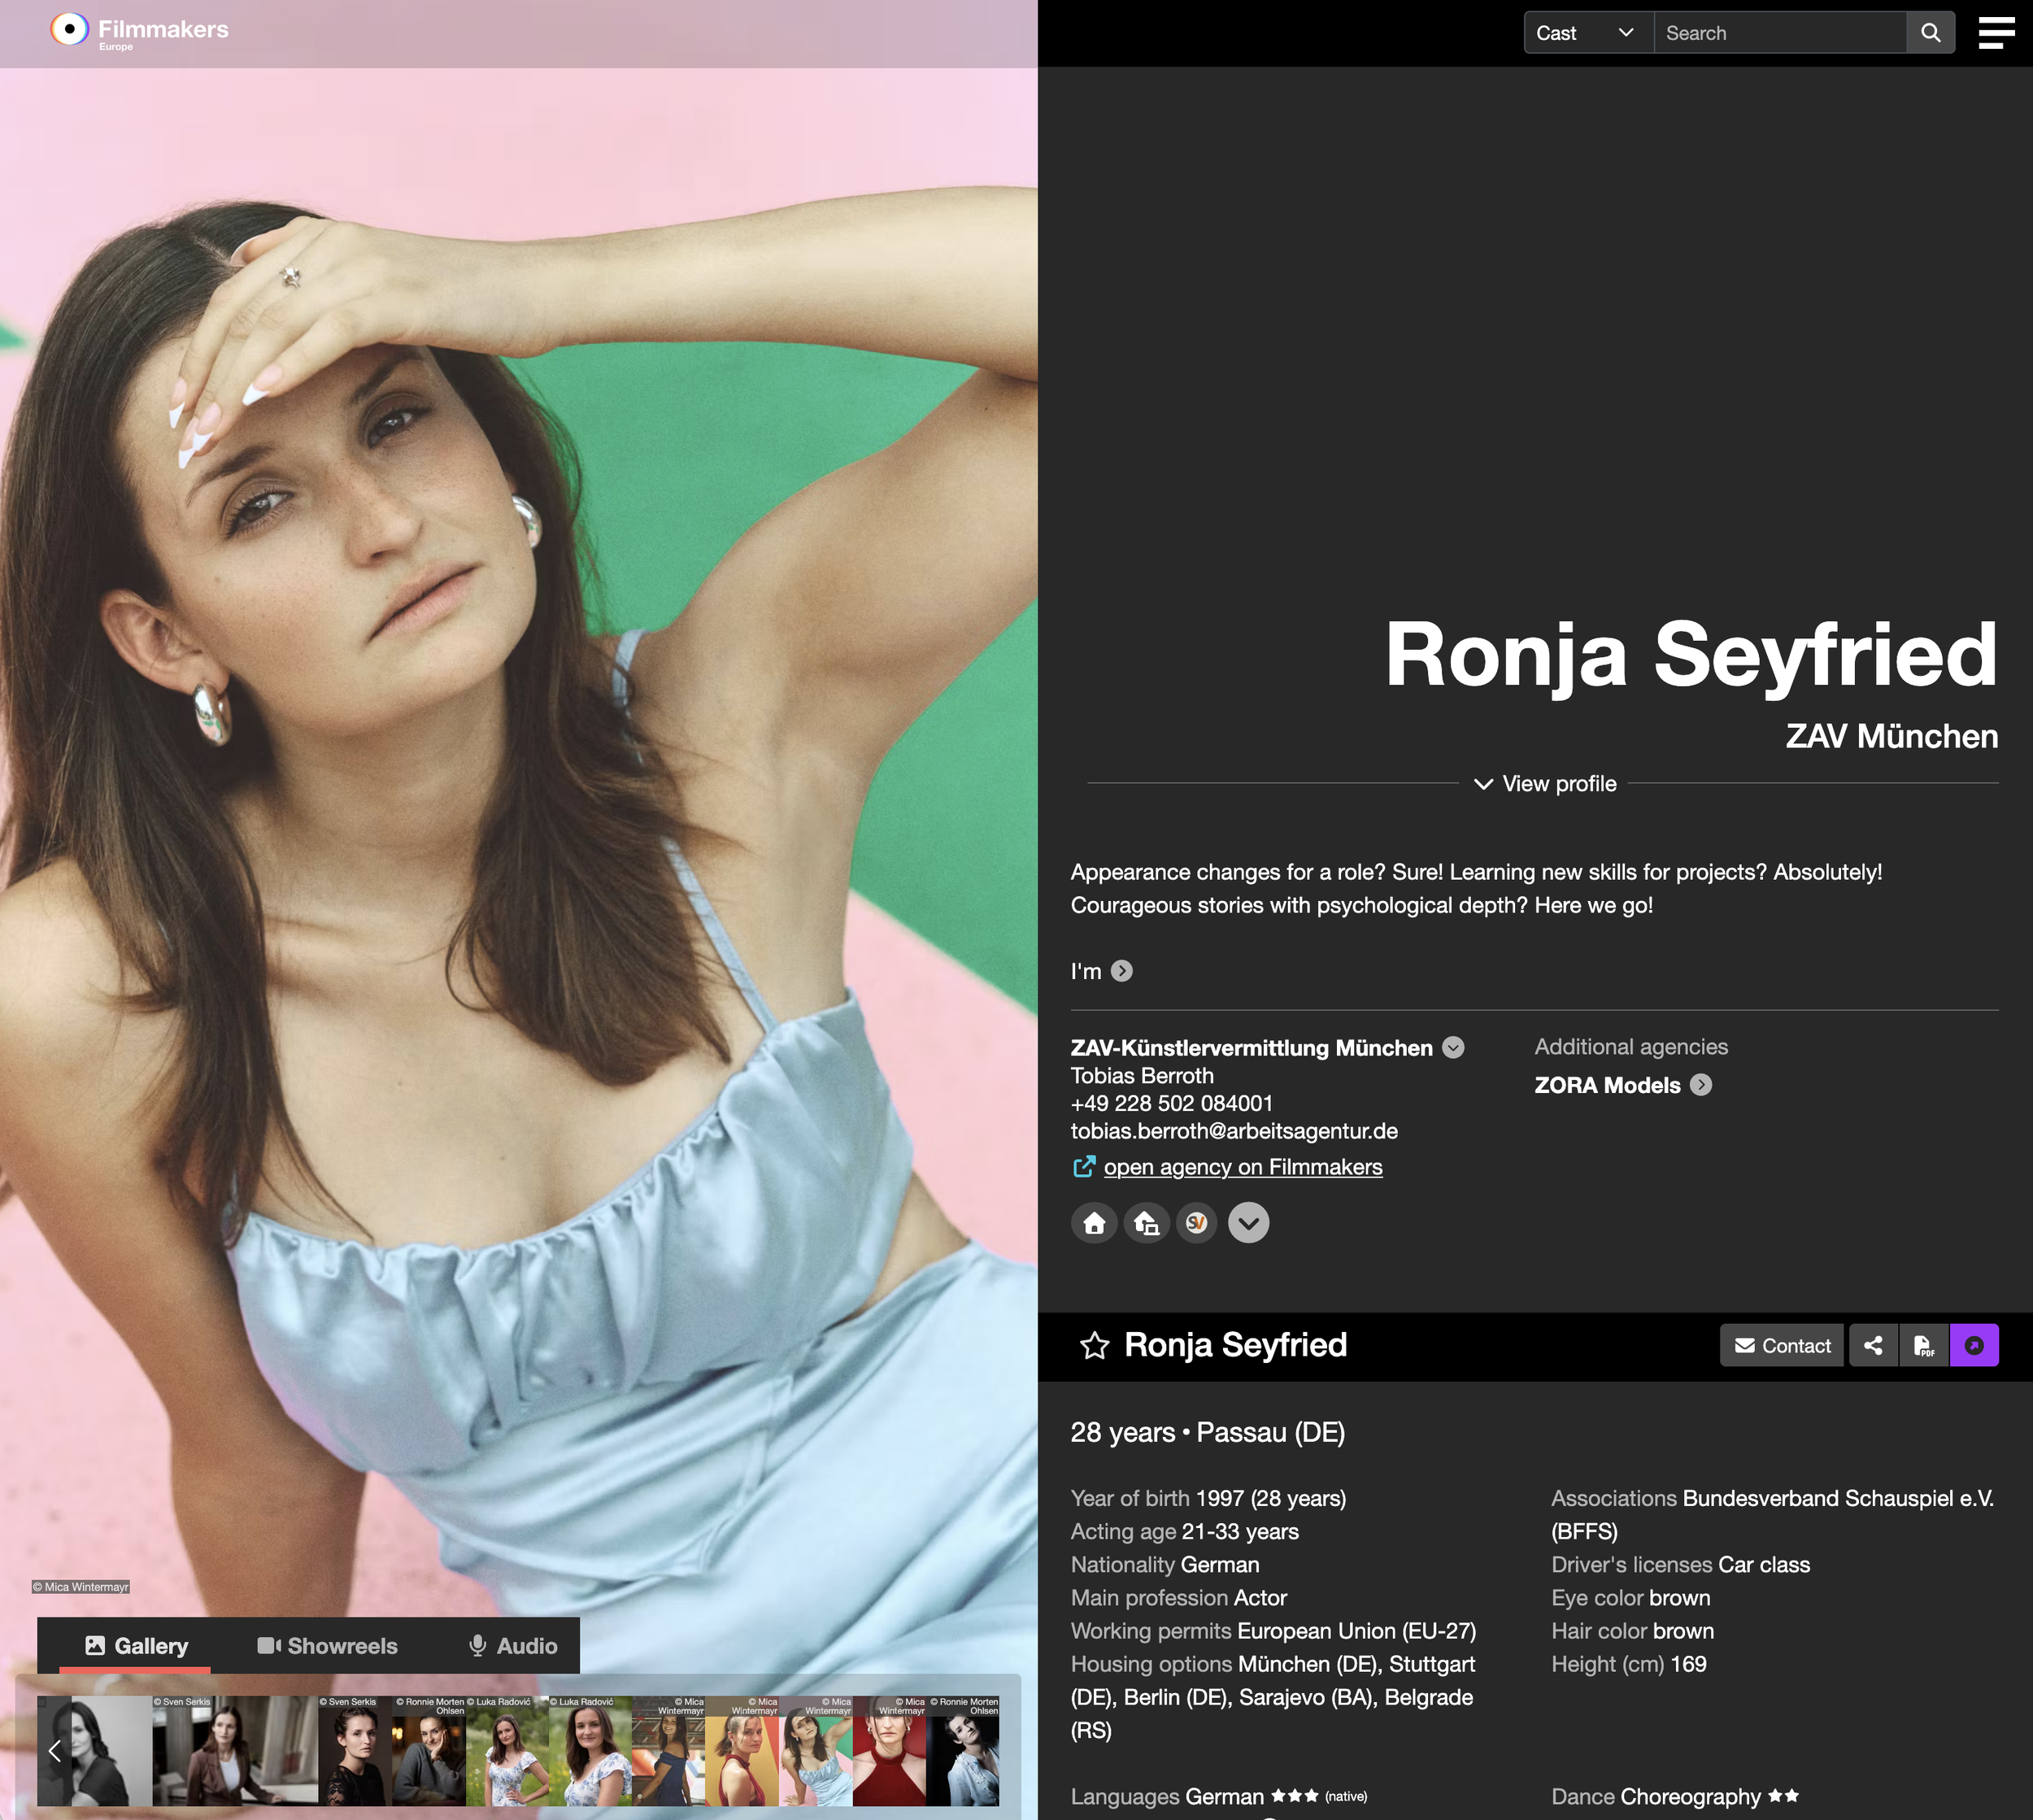
Task: Open the Schauspielervideos SV link icon
Action: pyautogui.click(x=1196, y=1223)
